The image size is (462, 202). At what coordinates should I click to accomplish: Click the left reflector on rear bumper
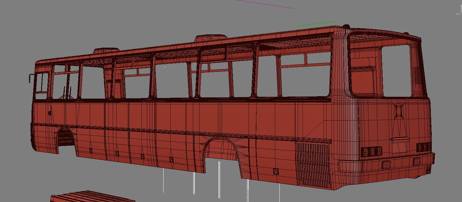[386, 165]
